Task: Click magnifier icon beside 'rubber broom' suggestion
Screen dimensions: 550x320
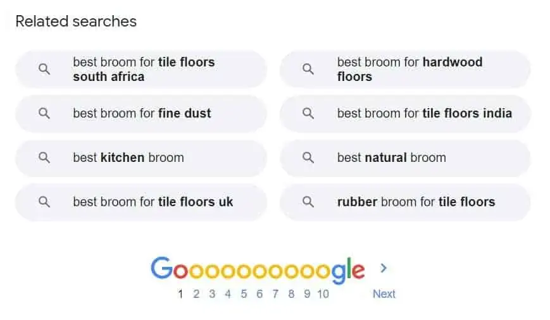Action: [308, 202]
